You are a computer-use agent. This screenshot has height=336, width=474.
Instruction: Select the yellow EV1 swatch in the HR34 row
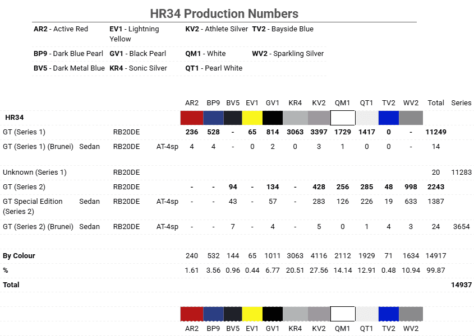pos(252,118)
